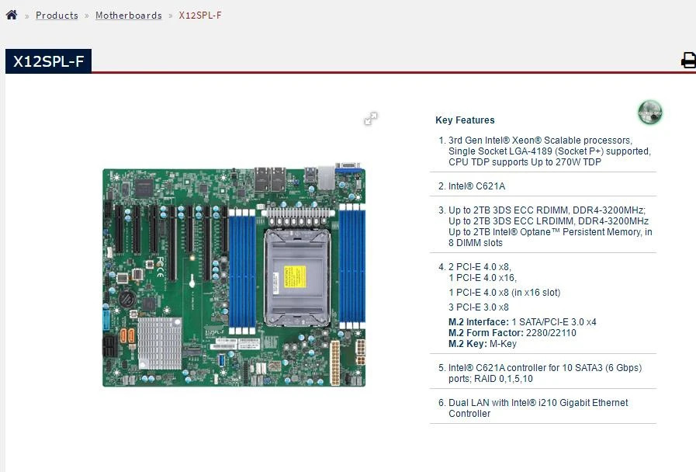The width and height of the screenshot is (696, 472).
Task: Select 'Up to 2TB 3DS ECC RDIMM' line
Action: [x=547, y=210]
